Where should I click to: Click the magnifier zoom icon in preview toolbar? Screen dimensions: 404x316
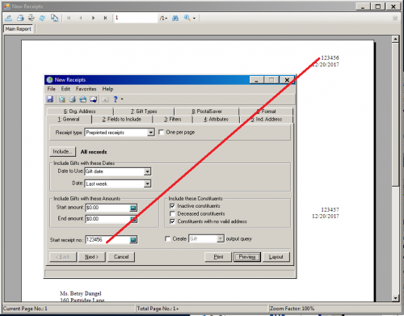[x=187, y=18]
